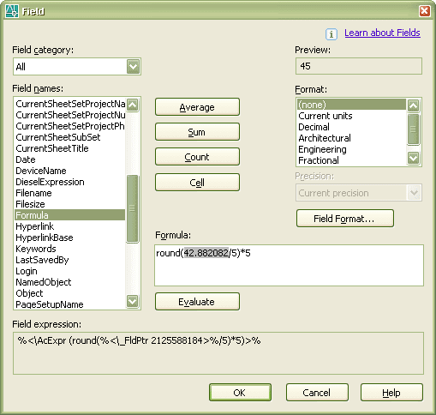Select Architectural in the Format list
Screen dimensions: 436x415
(325, 138)
